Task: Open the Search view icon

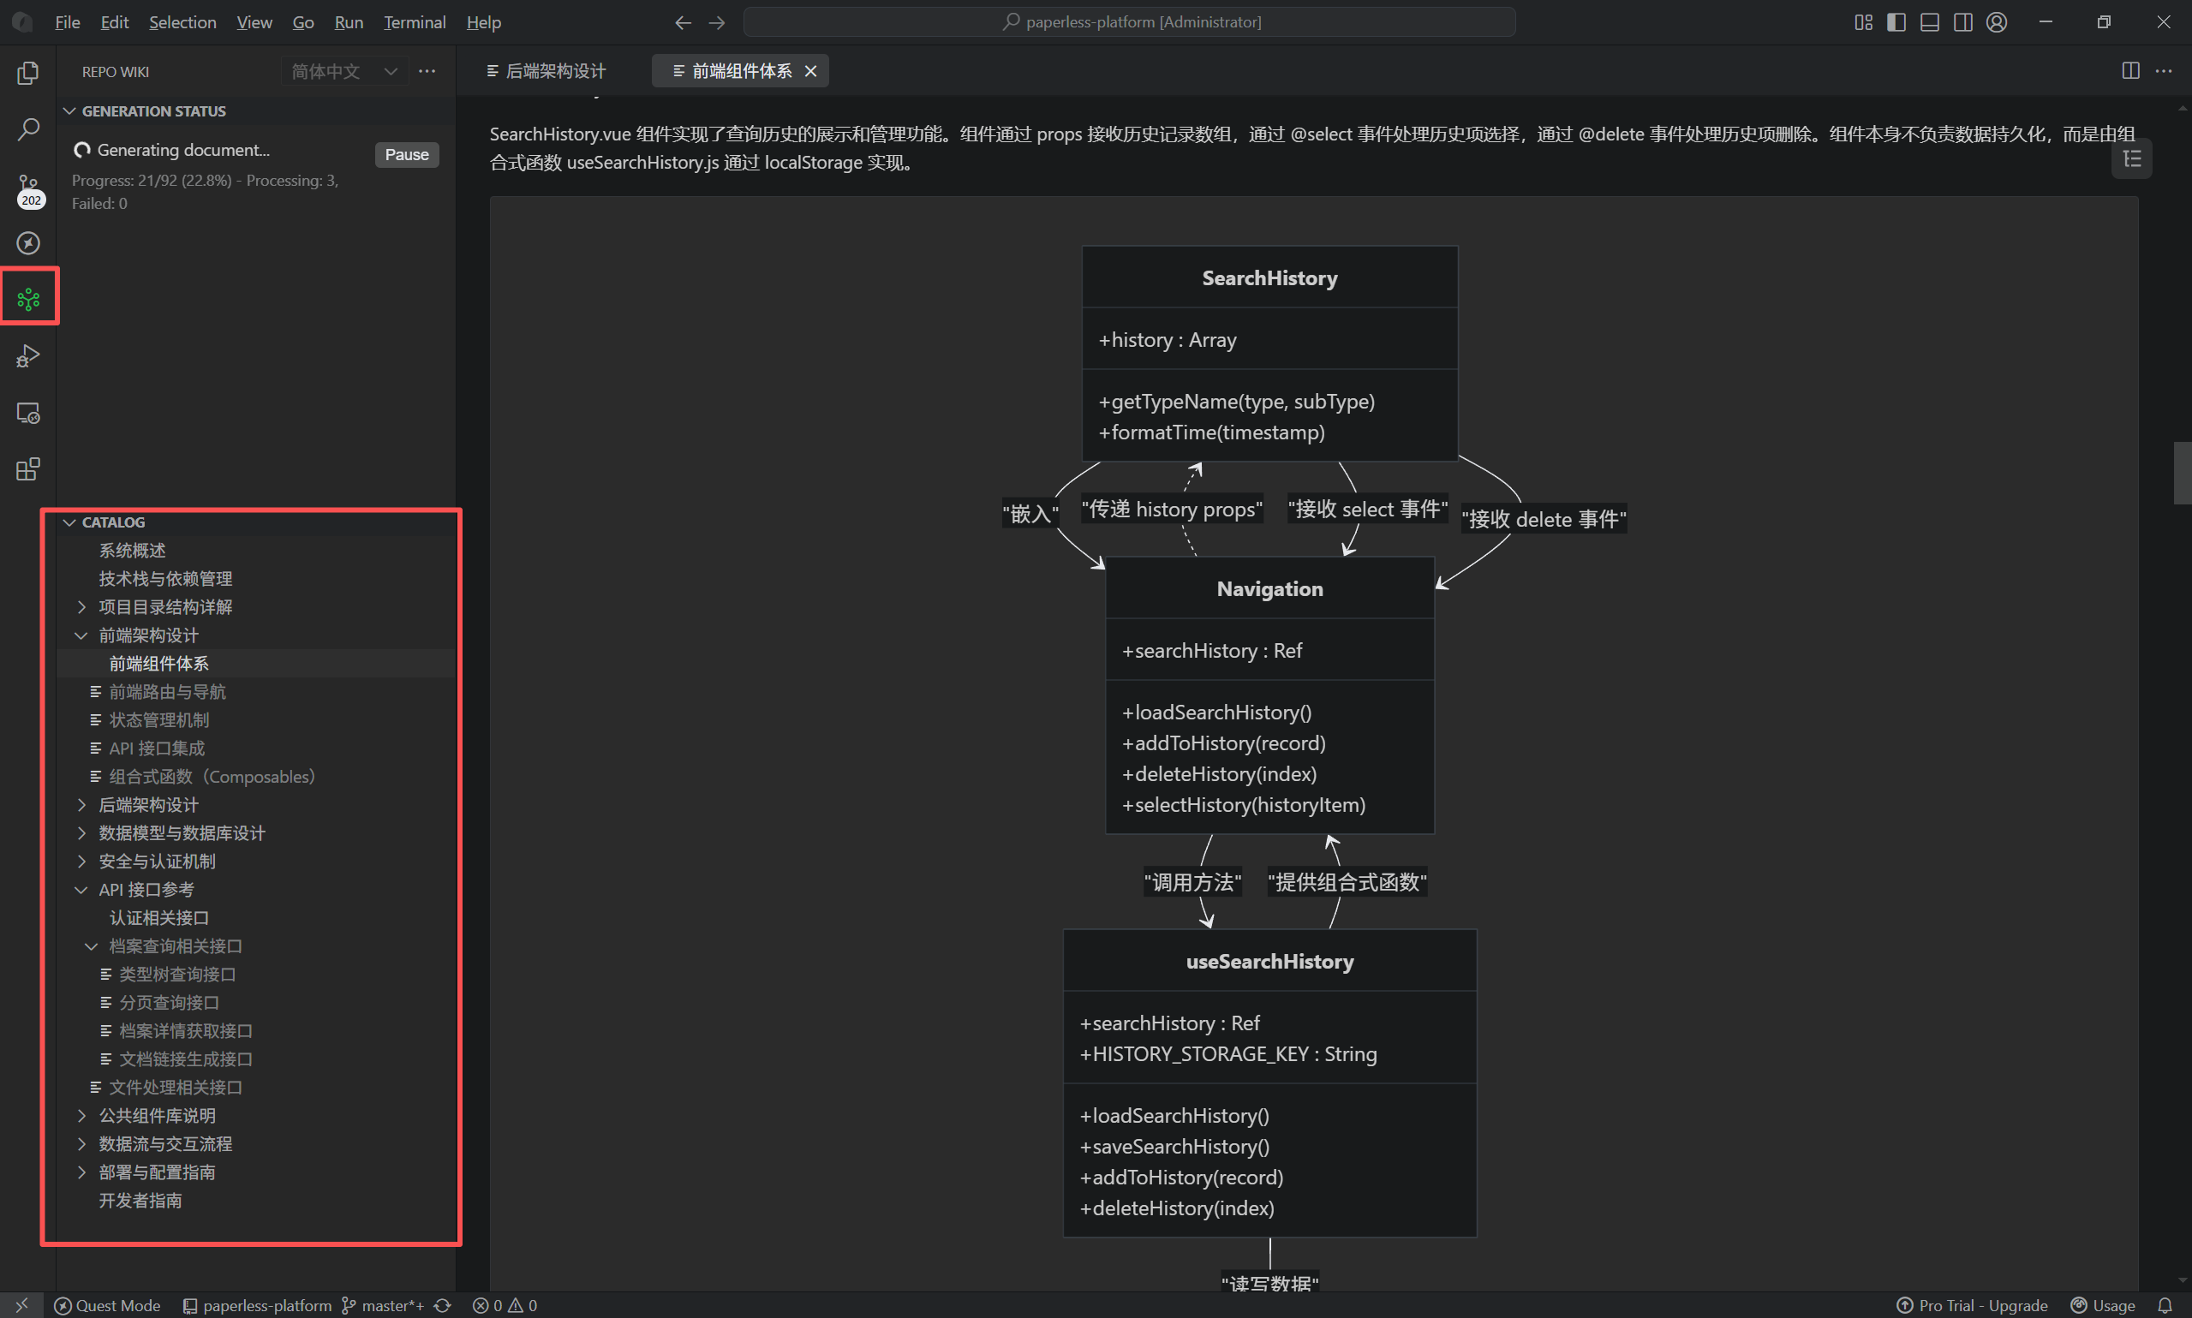Action: coord(27,129)
